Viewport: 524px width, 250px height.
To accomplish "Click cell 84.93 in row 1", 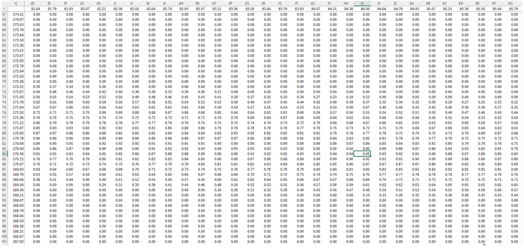I will click(412, 9).
